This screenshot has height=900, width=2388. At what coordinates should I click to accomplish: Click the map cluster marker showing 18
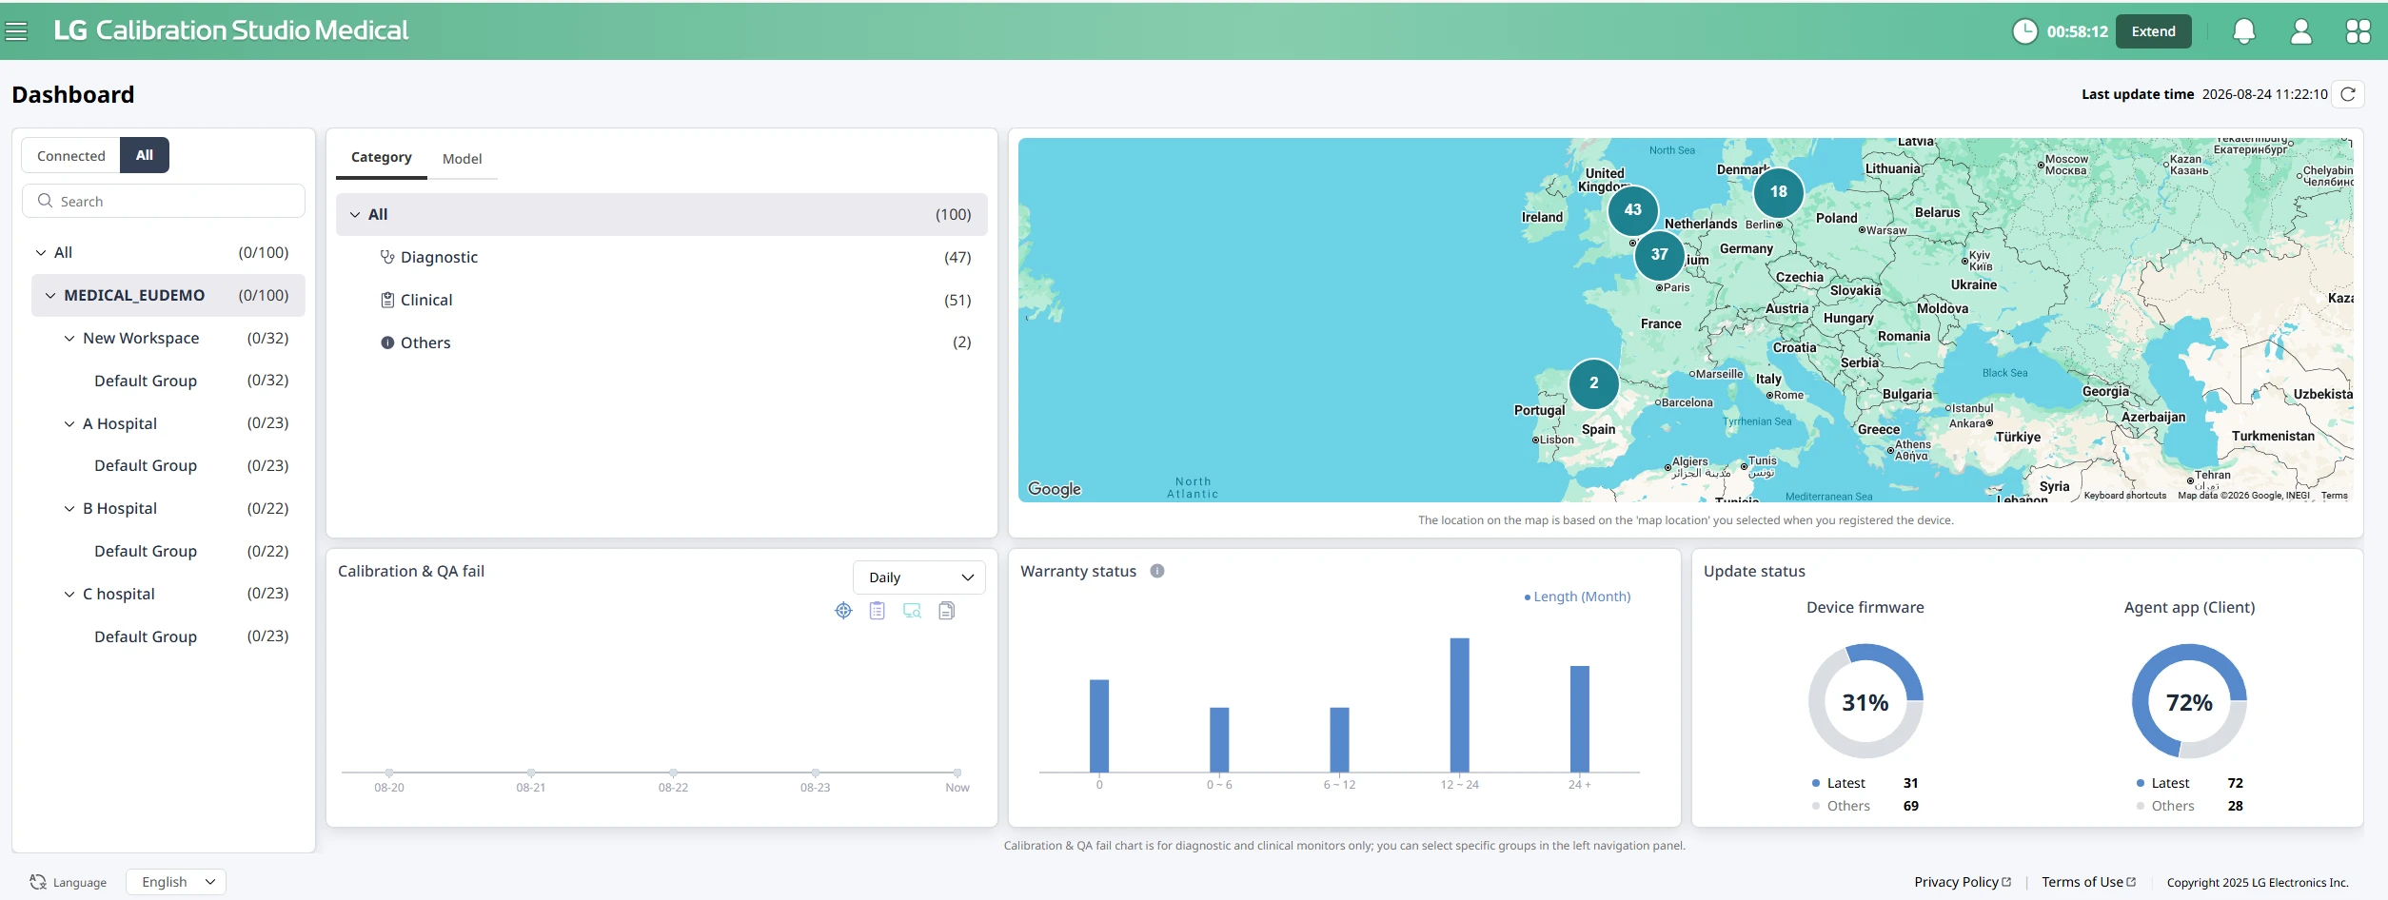click(1779, 191)
